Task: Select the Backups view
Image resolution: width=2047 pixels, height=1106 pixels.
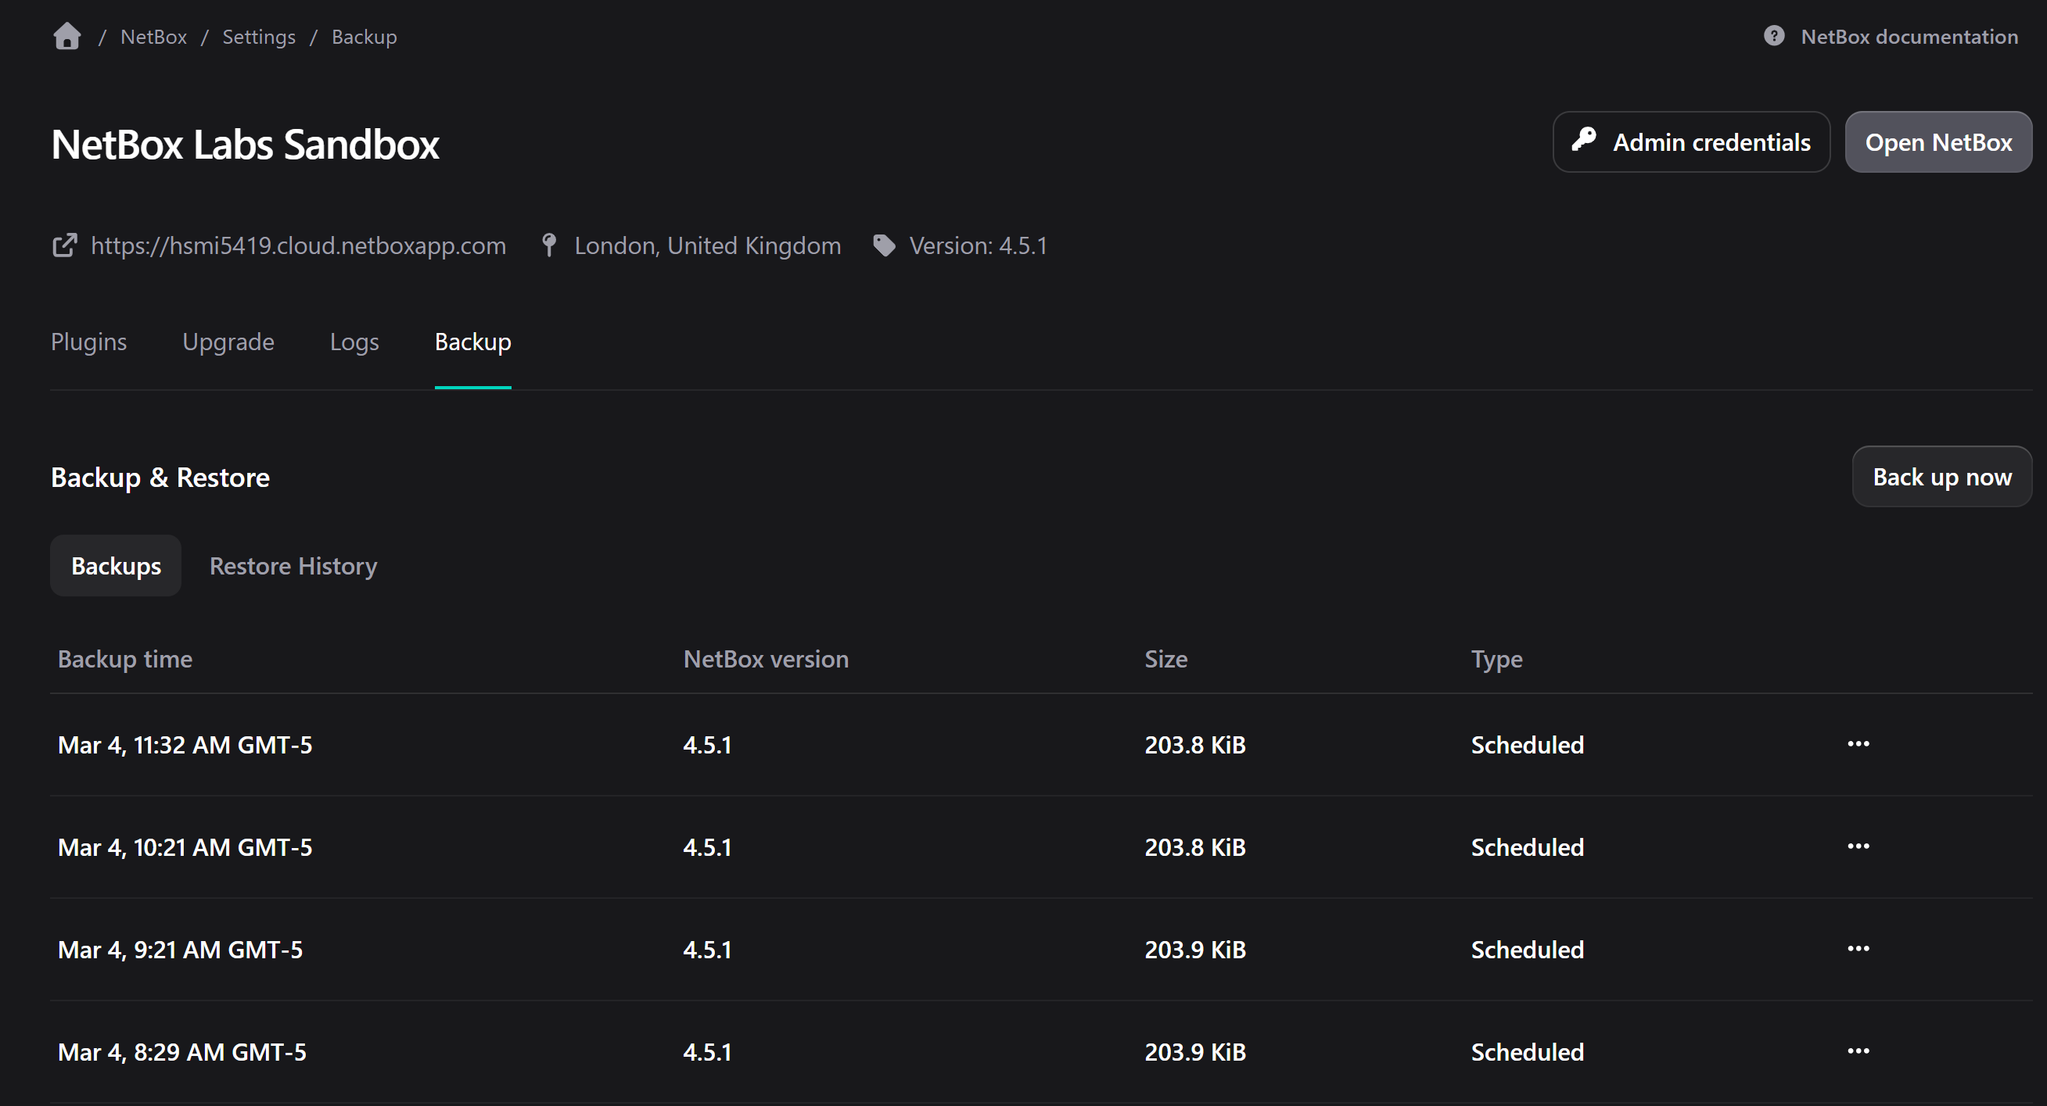Action: pos(115,565)
